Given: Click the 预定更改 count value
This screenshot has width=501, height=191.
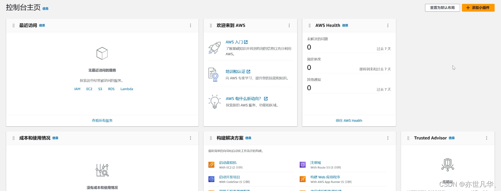Looking at the screenshot, I should pyautogui.click(x=309, y=68).
